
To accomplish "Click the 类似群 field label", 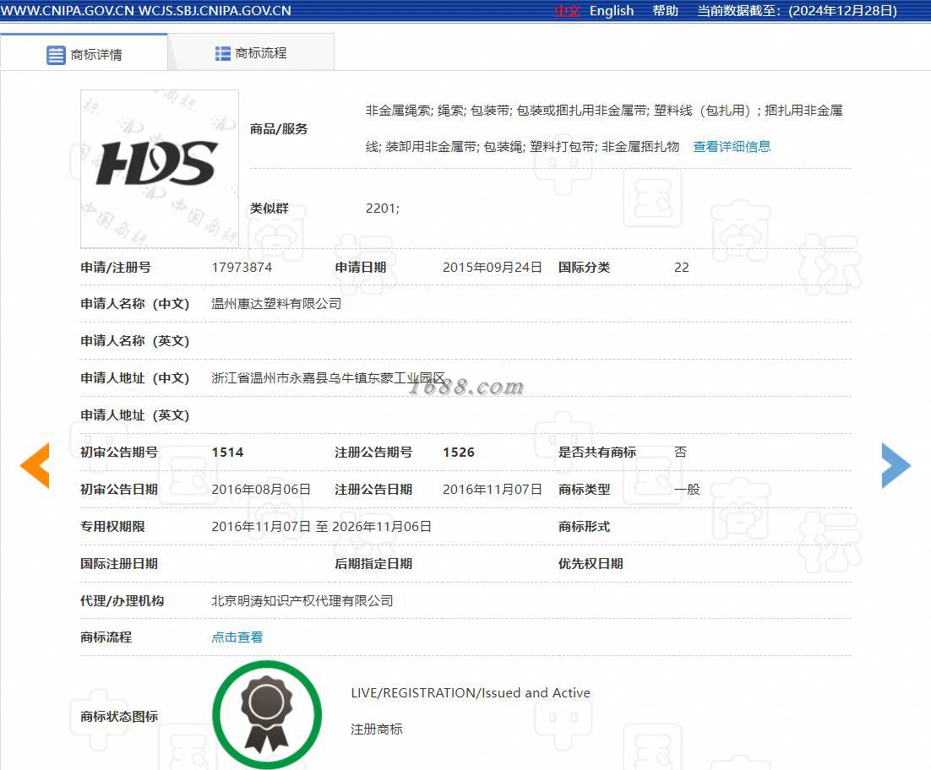I will (269, 209).
